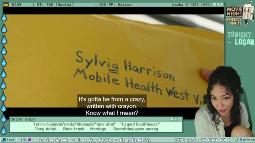Screen dimensions: 255x143
Task: Click the green tray icon next to it
Action: click(237, 140)
